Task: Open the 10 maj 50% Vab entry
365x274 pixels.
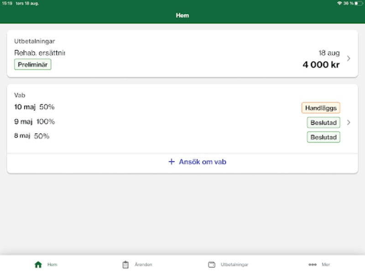Action: [34, 107]
